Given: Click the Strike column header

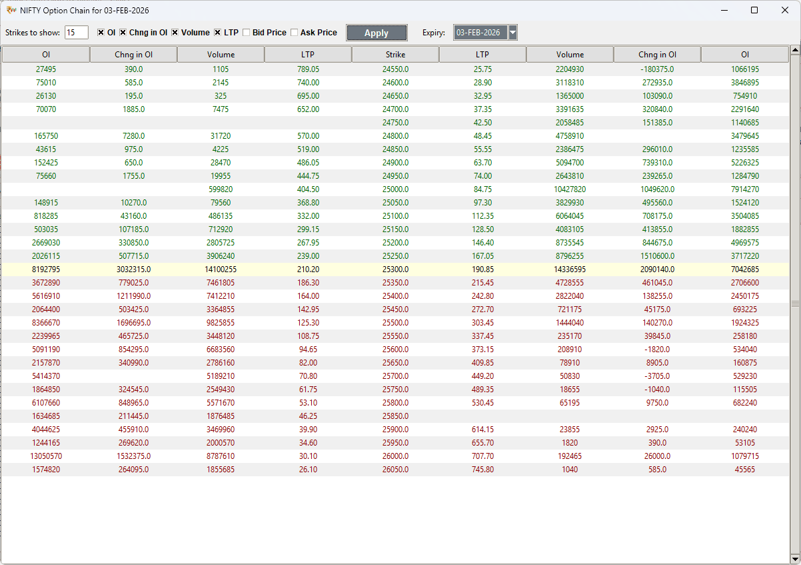Looking at the screenshot, I should [x=395, y=54].
